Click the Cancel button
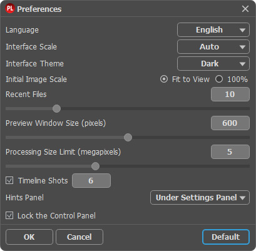The width and height of the screenshot is (256, 251). (79, 237)
